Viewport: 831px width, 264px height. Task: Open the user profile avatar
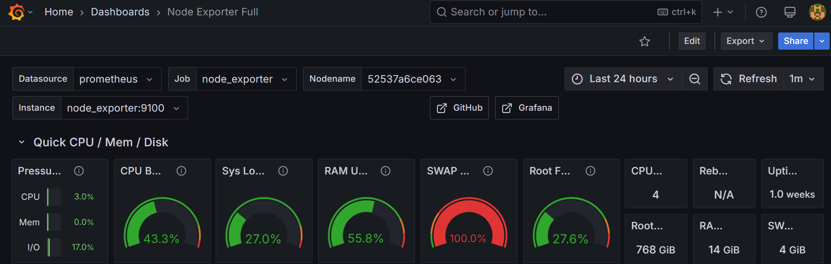[817, 12]
